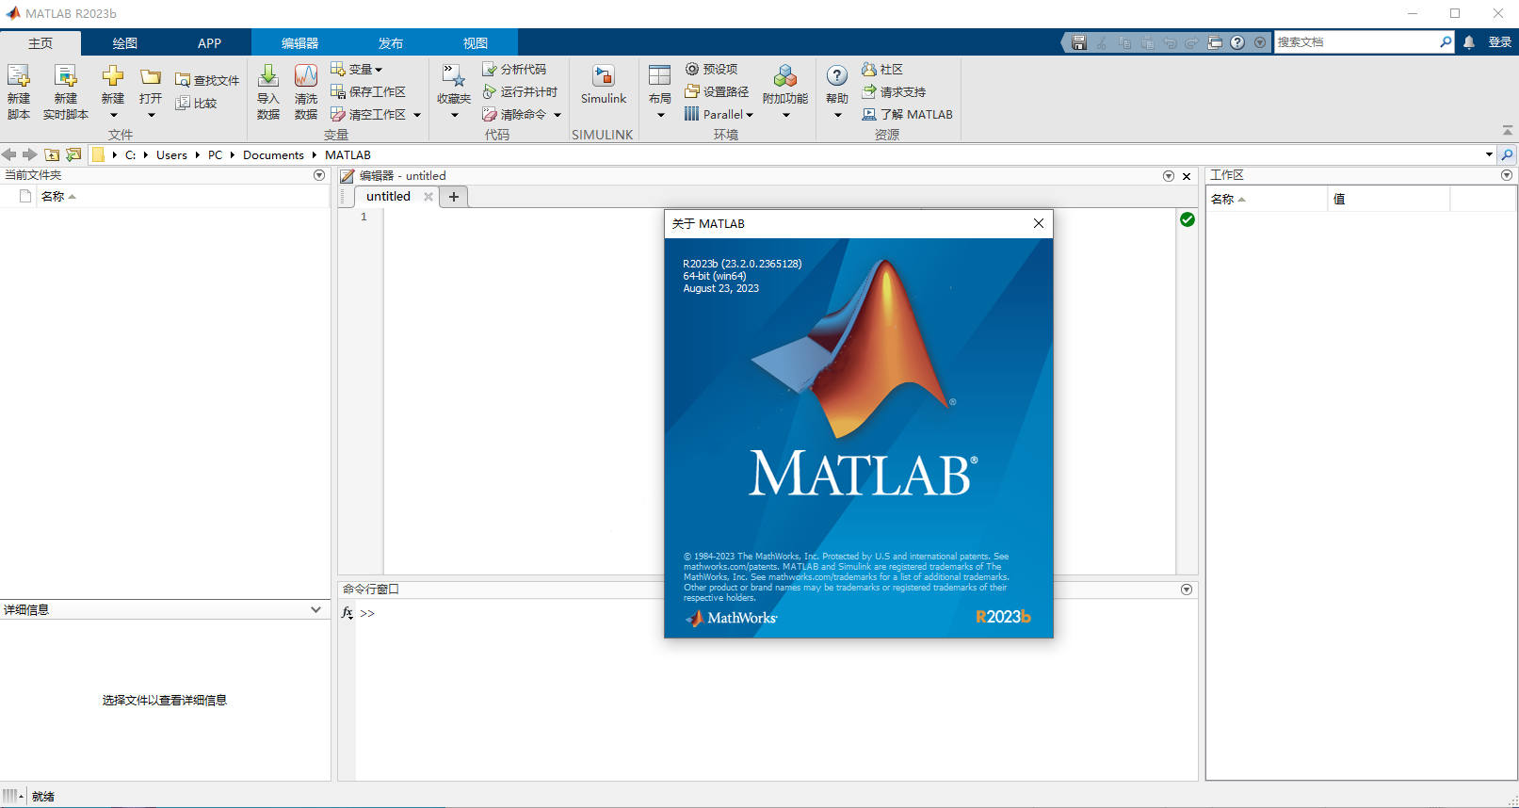Switch to Home (主页) tab
The height and width of the screenshot is (808, 1519).
[x=40, y=43]
